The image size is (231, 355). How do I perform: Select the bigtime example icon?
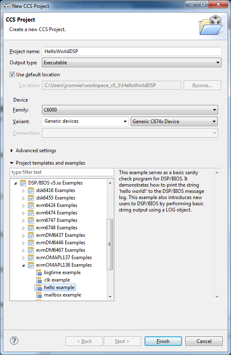click(39, 272)
